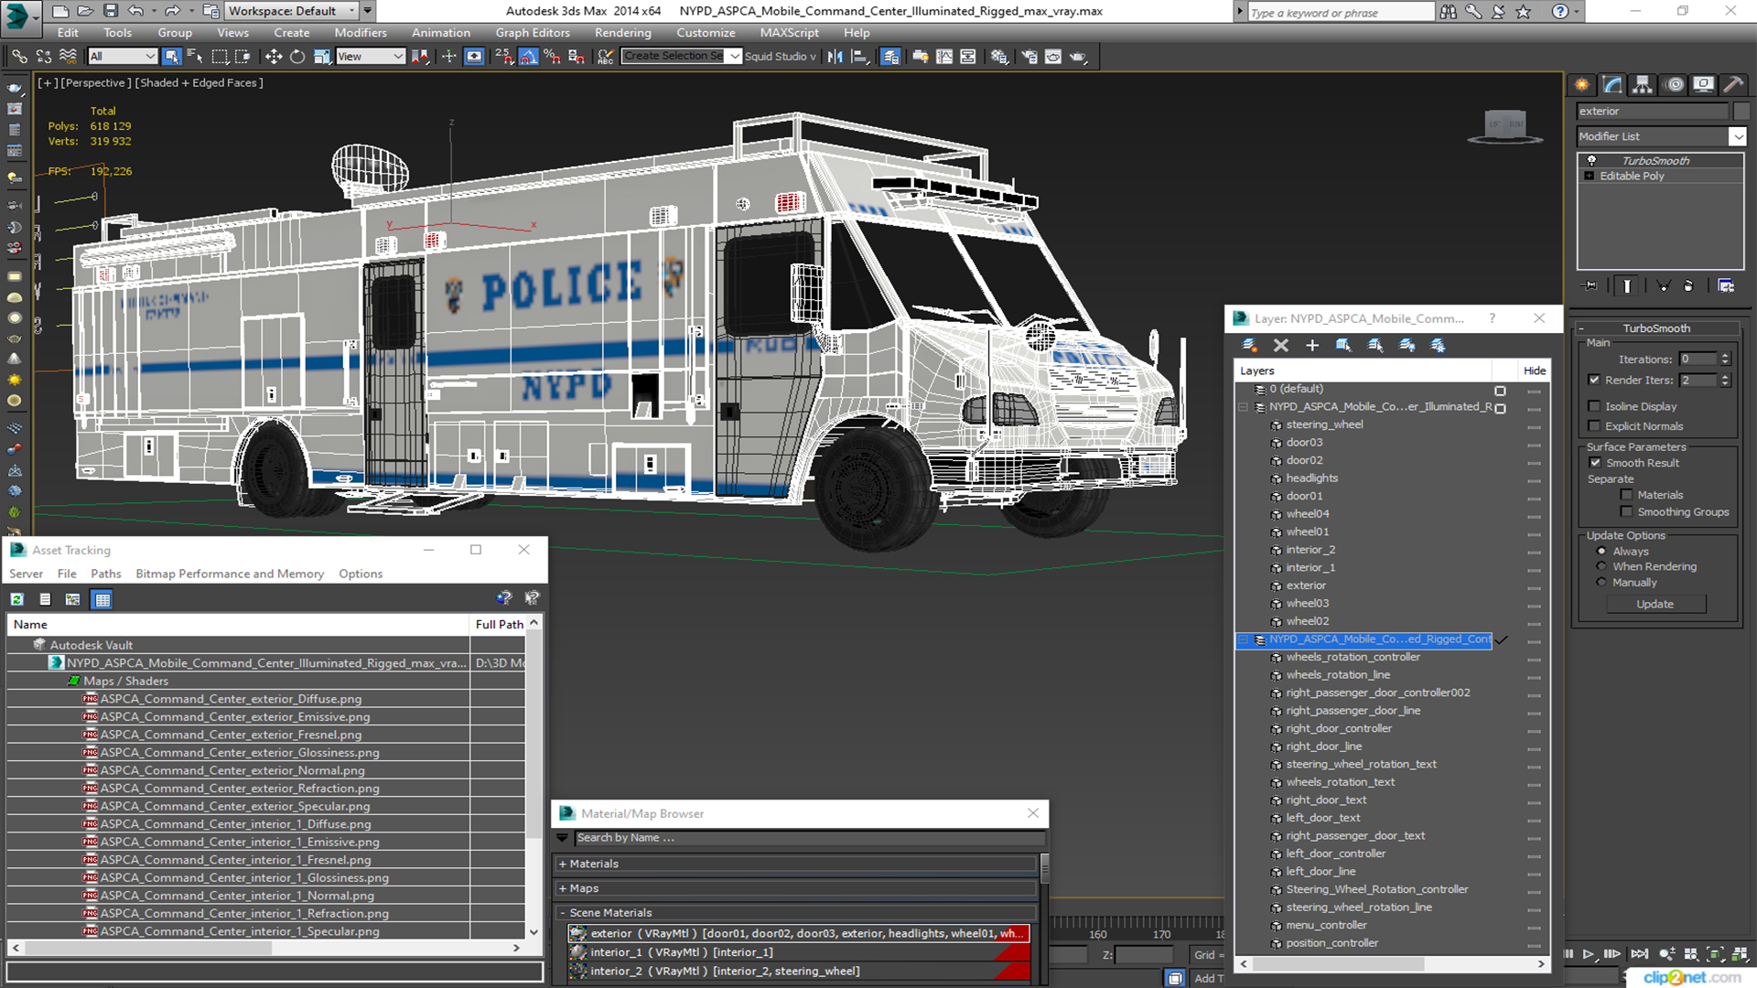This screenshot has height=988, width=1757.
Task: Click Hide column header in Layer dialog
Action: (x=1534, y=370)
